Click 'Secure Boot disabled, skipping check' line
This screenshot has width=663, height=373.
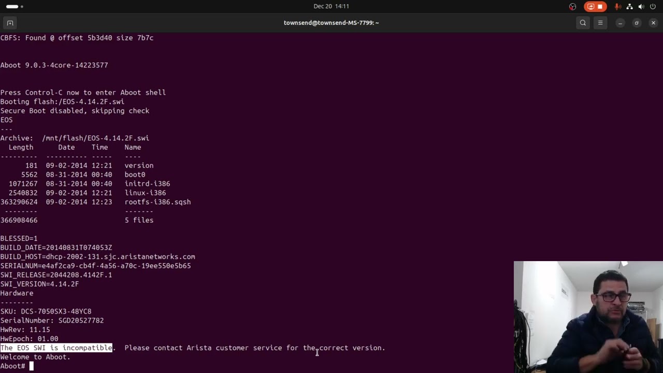[75, 111]
